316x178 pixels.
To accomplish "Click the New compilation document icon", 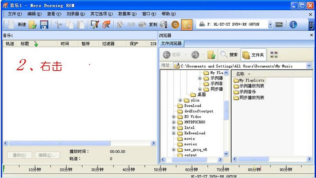I will pyautogui.click(x=11, y=24).
